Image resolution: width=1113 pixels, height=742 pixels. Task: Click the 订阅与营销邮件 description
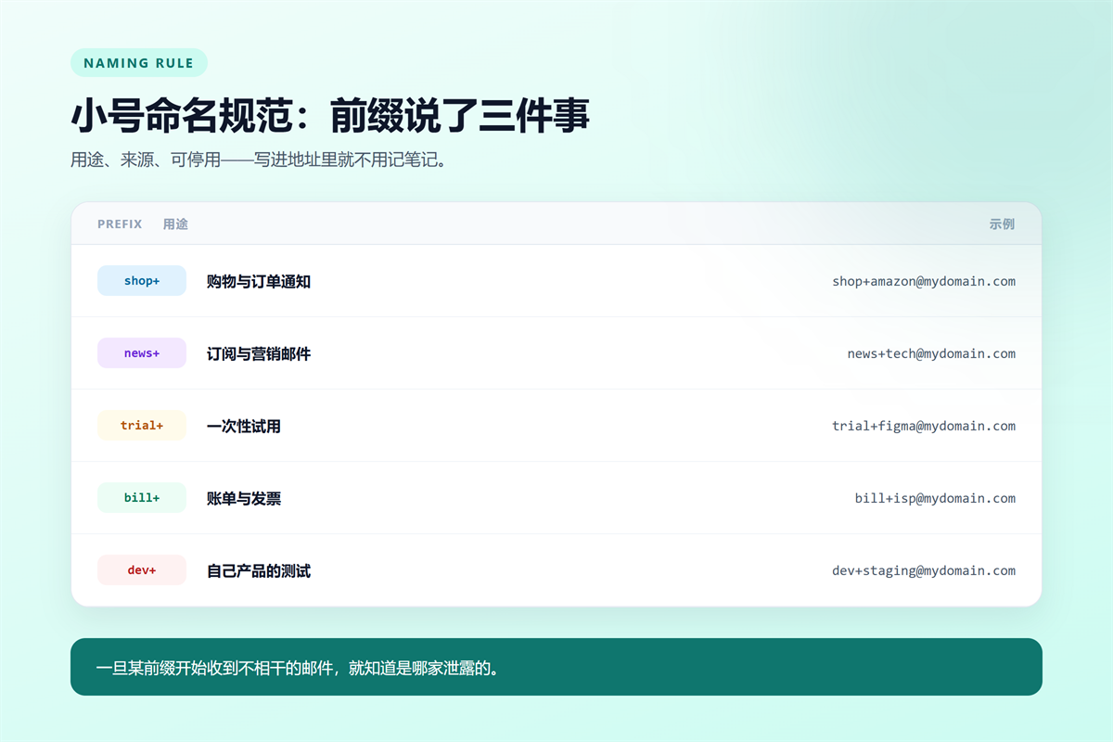tap(259, 353)
